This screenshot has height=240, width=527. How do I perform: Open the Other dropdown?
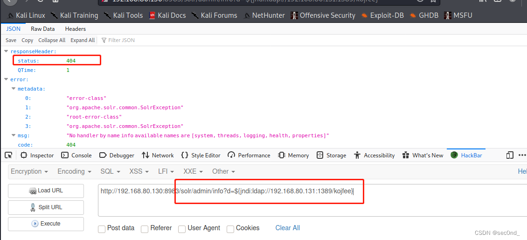click(x=223, y=171)
